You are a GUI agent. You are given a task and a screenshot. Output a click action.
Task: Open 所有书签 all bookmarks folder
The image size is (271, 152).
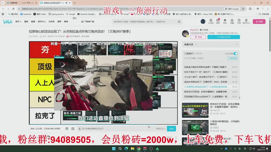pyautogui.click(x=264, y=14)
